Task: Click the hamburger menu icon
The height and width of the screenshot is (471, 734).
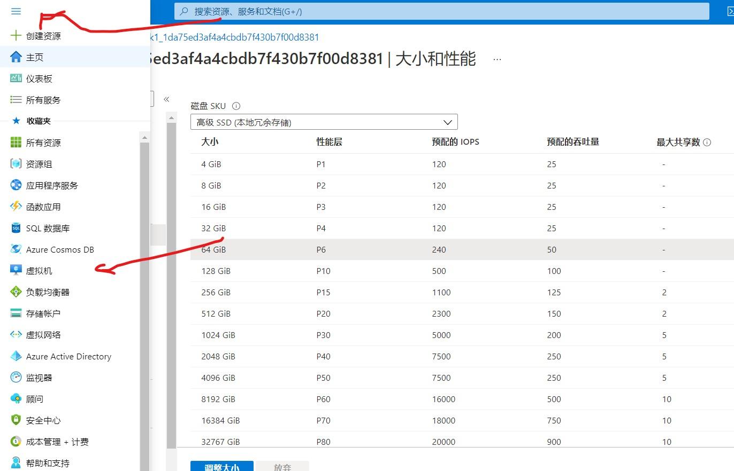Action: coord(16,11)
